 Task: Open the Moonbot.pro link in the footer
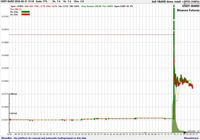191,138
